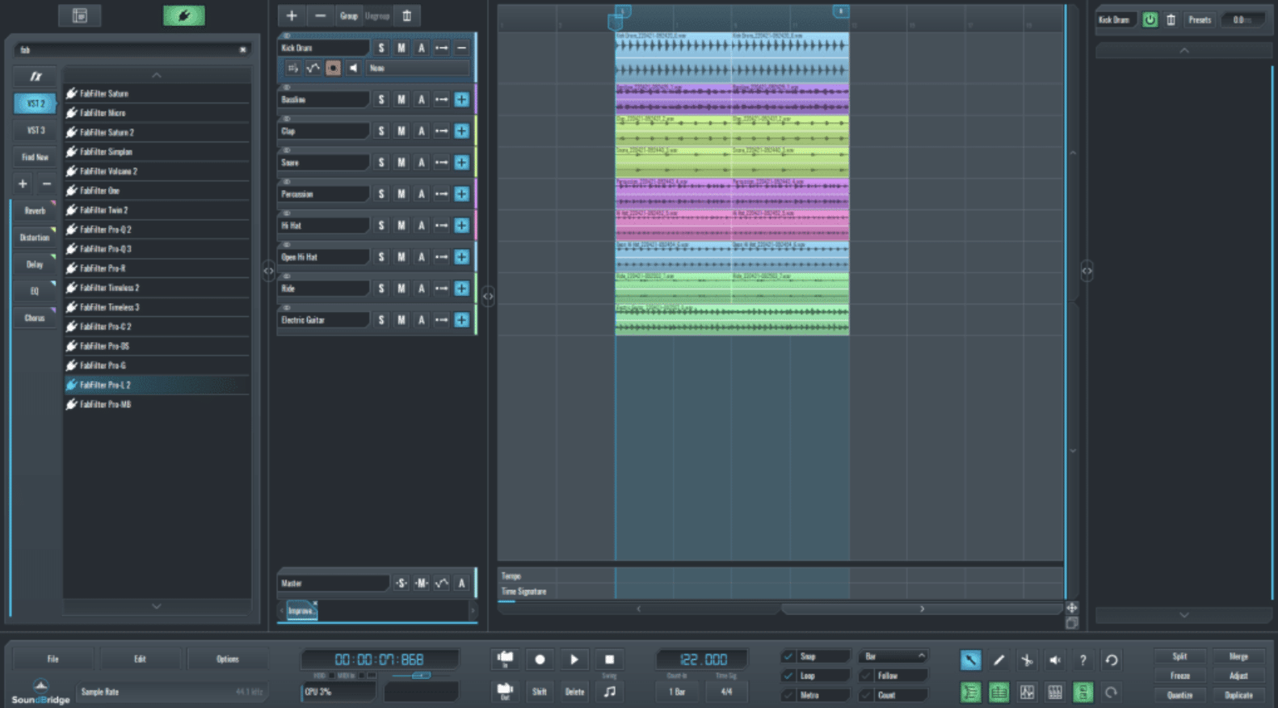Toggle Kick Drum input monitoring speaker
The height and width of the screenshot is (708, 1278).
(x=353, y=68)
